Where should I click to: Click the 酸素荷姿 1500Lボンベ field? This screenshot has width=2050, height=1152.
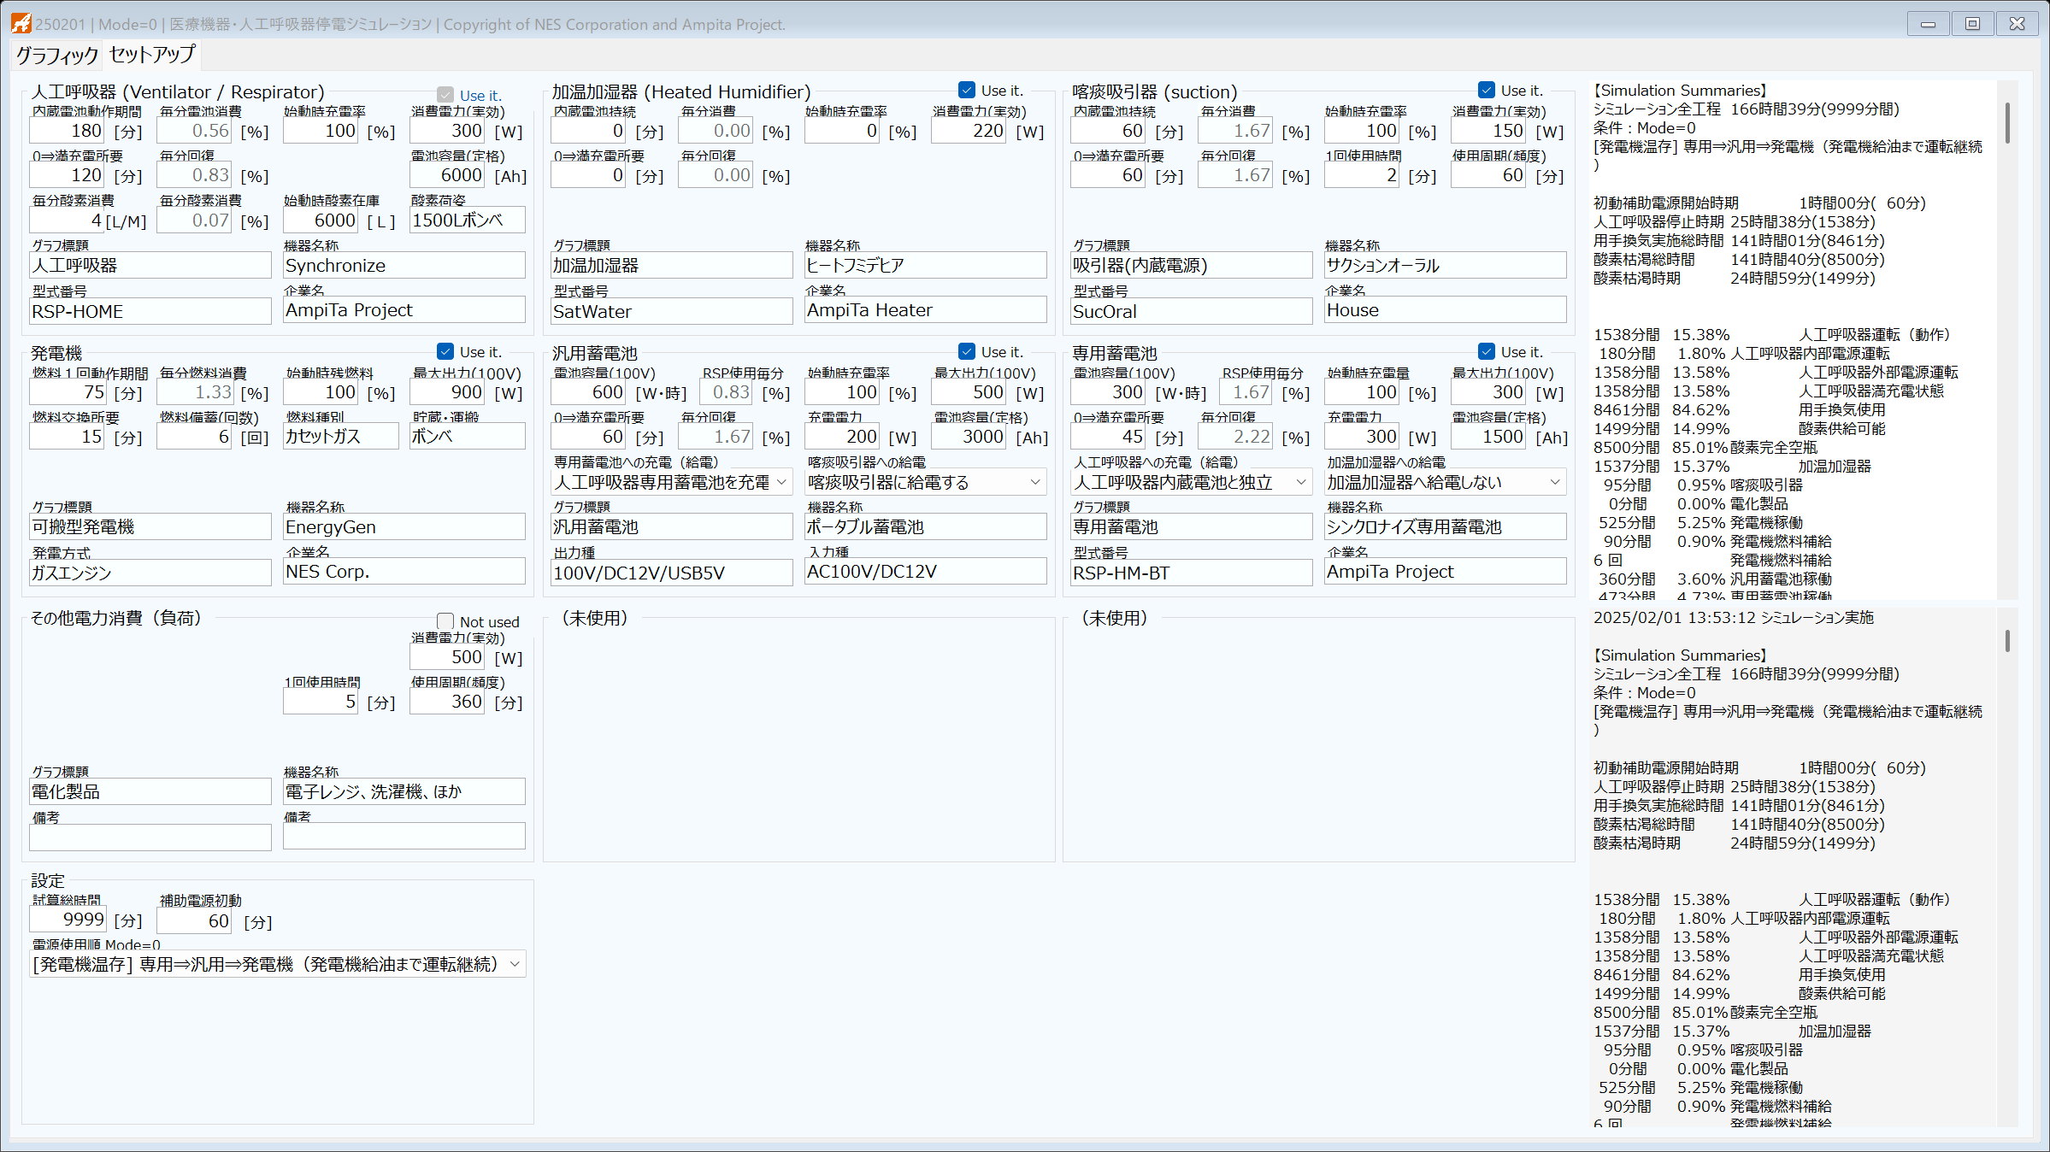467,220
